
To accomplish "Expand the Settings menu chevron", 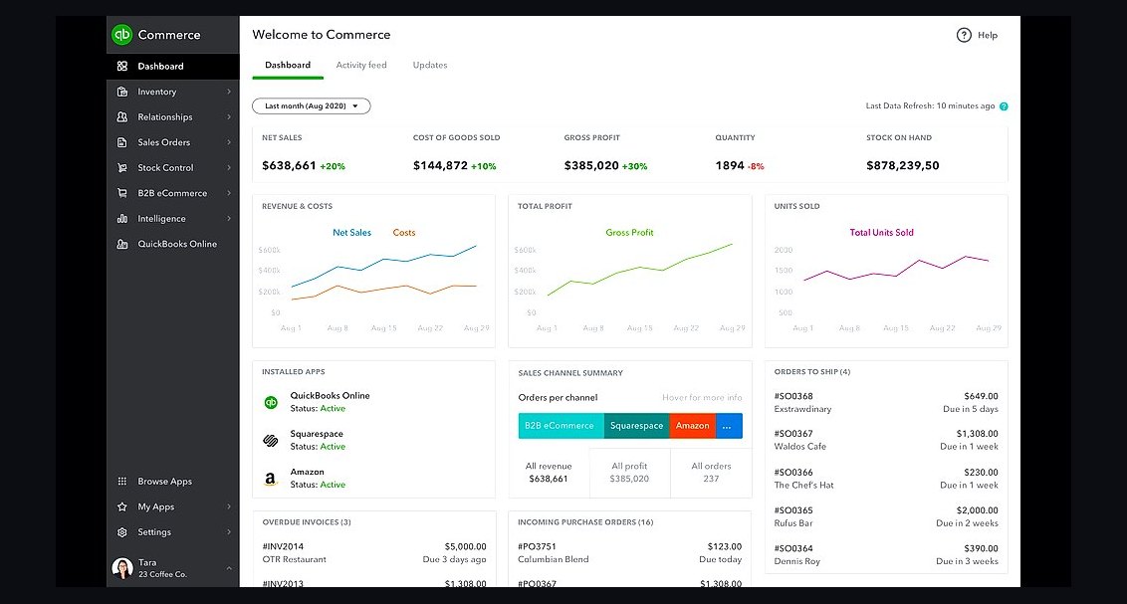I will [x=229, y=532].
